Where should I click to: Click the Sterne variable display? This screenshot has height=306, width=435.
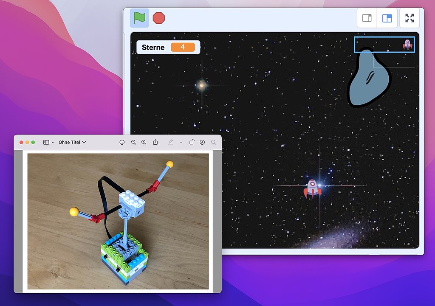click(x=168, y=47)
